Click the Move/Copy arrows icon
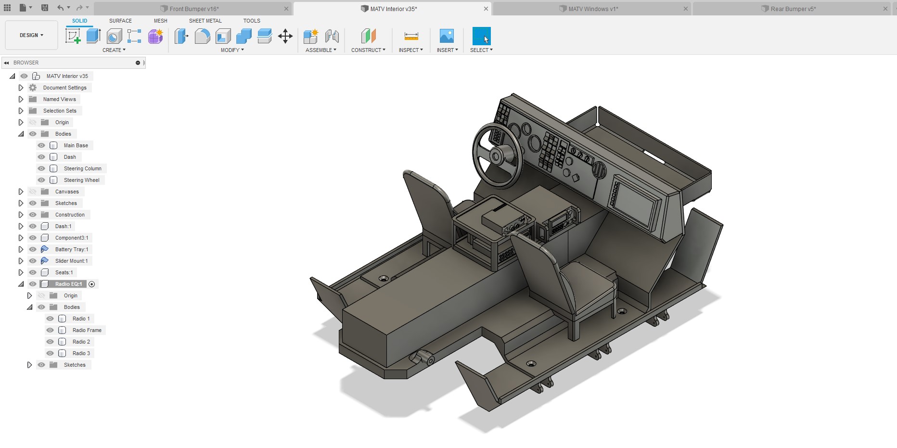Viewport: 897px width, 448px height. pos(285,36)
